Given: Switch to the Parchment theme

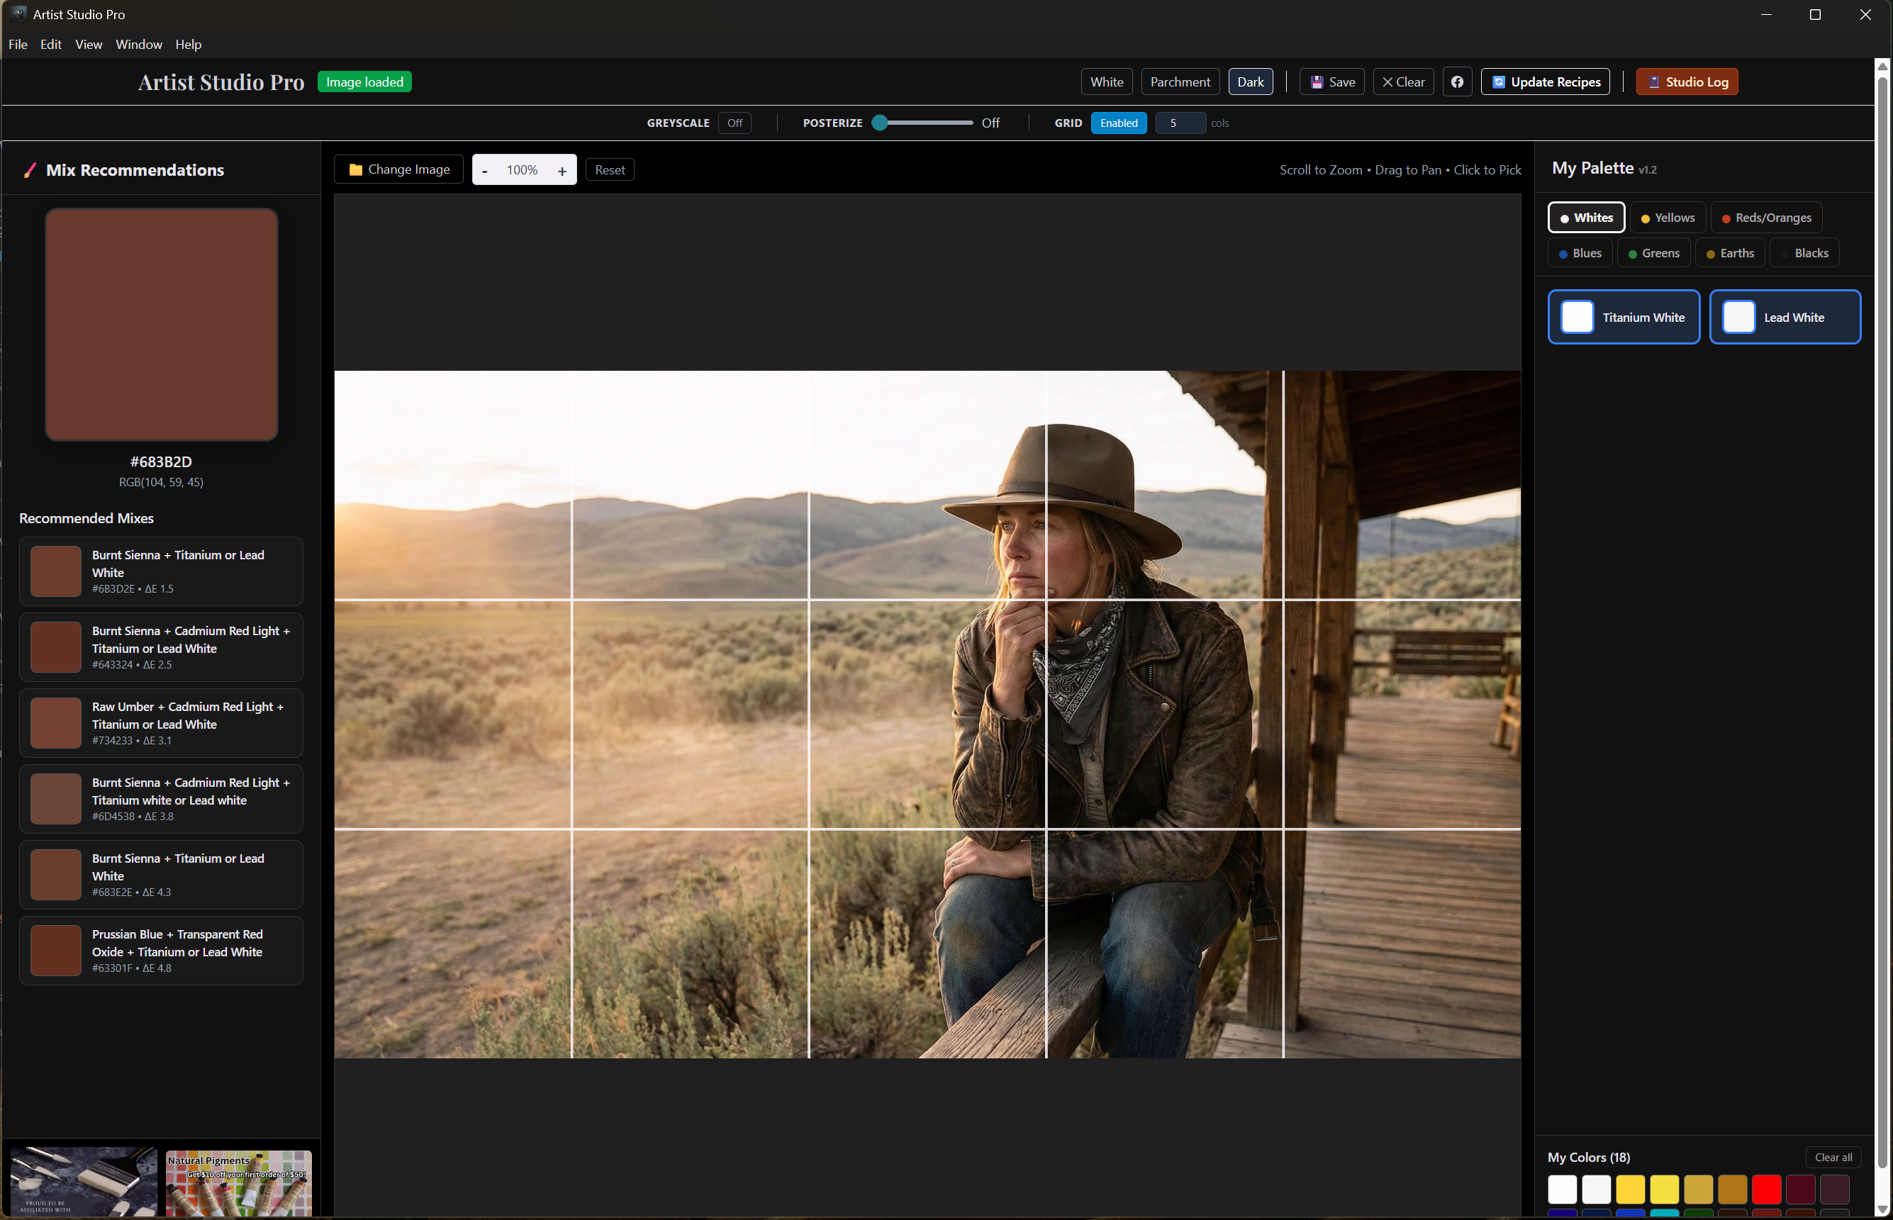Looking at the screenshot, I should (1179, 82).
